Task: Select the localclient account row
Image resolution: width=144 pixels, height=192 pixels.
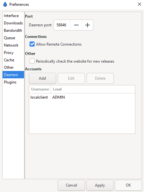Action: pos(82,97)
